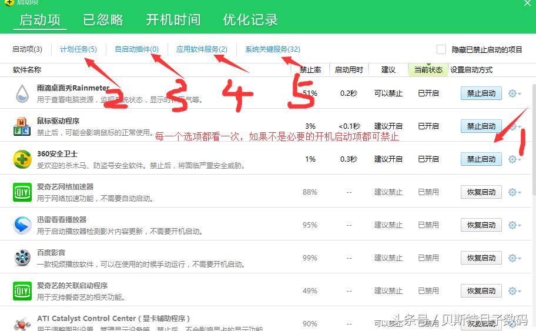
Task: Click the 鼠标驱动程序 name text
Action: (x=58, y=121)
